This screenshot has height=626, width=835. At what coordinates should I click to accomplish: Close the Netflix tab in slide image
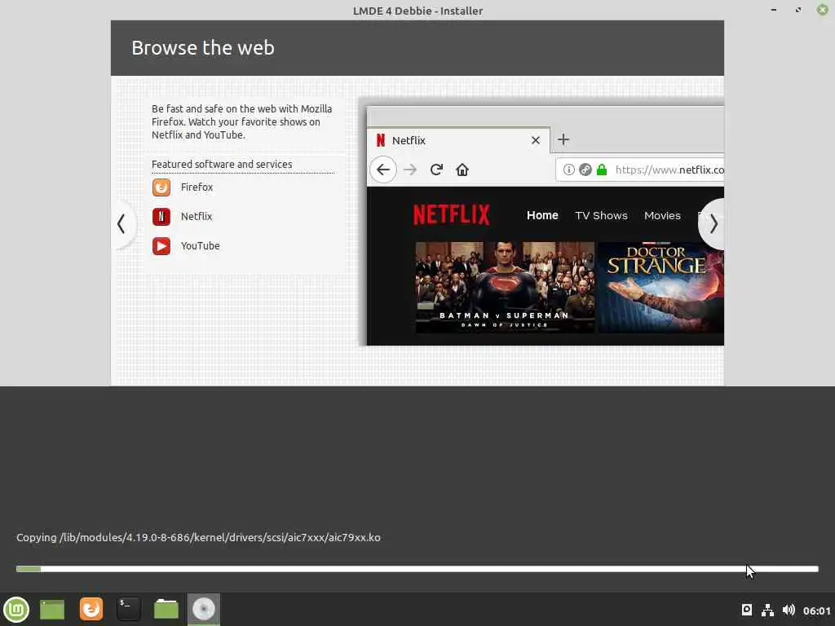536,140
